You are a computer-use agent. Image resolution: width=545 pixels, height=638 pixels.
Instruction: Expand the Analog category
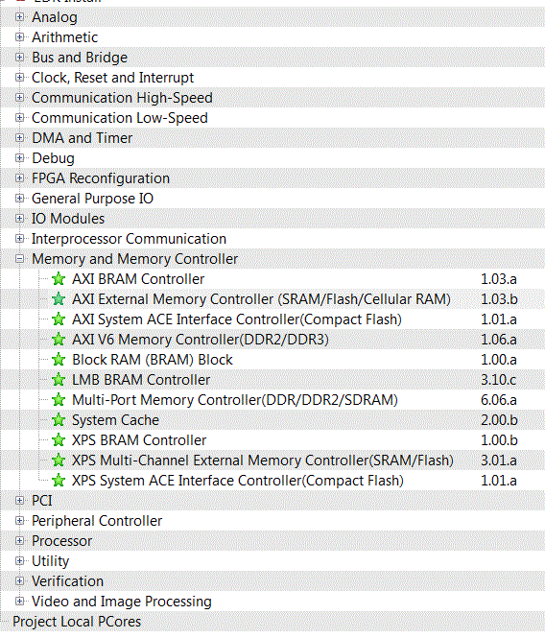19,17
